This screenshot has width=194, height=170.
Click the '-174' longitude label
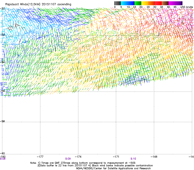click(78, 157)
